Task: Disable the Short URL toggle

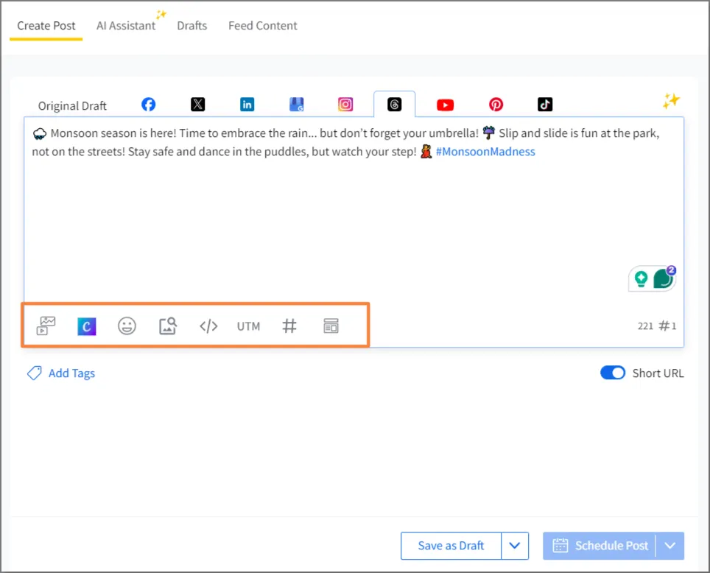Action: 613,373
